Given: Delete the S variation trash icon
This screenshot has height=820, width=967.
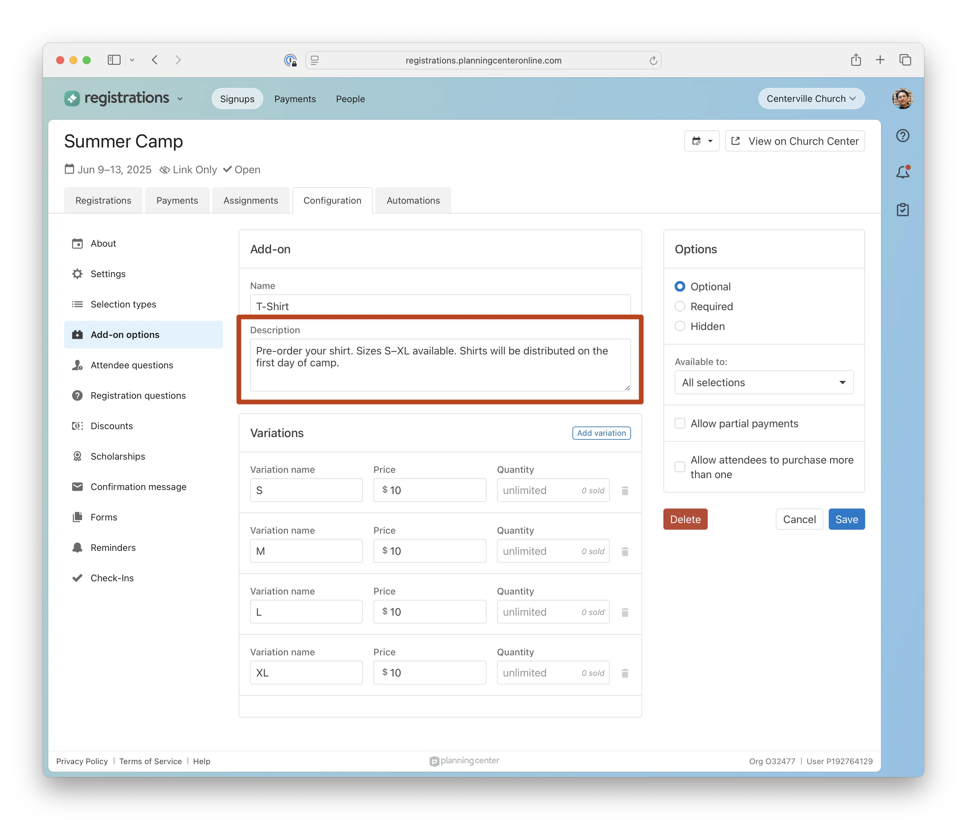Looking at the screenshot, I should (625, 490).
